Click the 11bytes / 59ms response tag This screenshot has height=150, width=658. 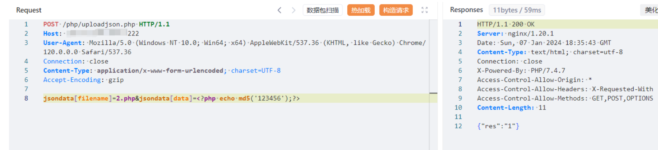tap(517, 10)
